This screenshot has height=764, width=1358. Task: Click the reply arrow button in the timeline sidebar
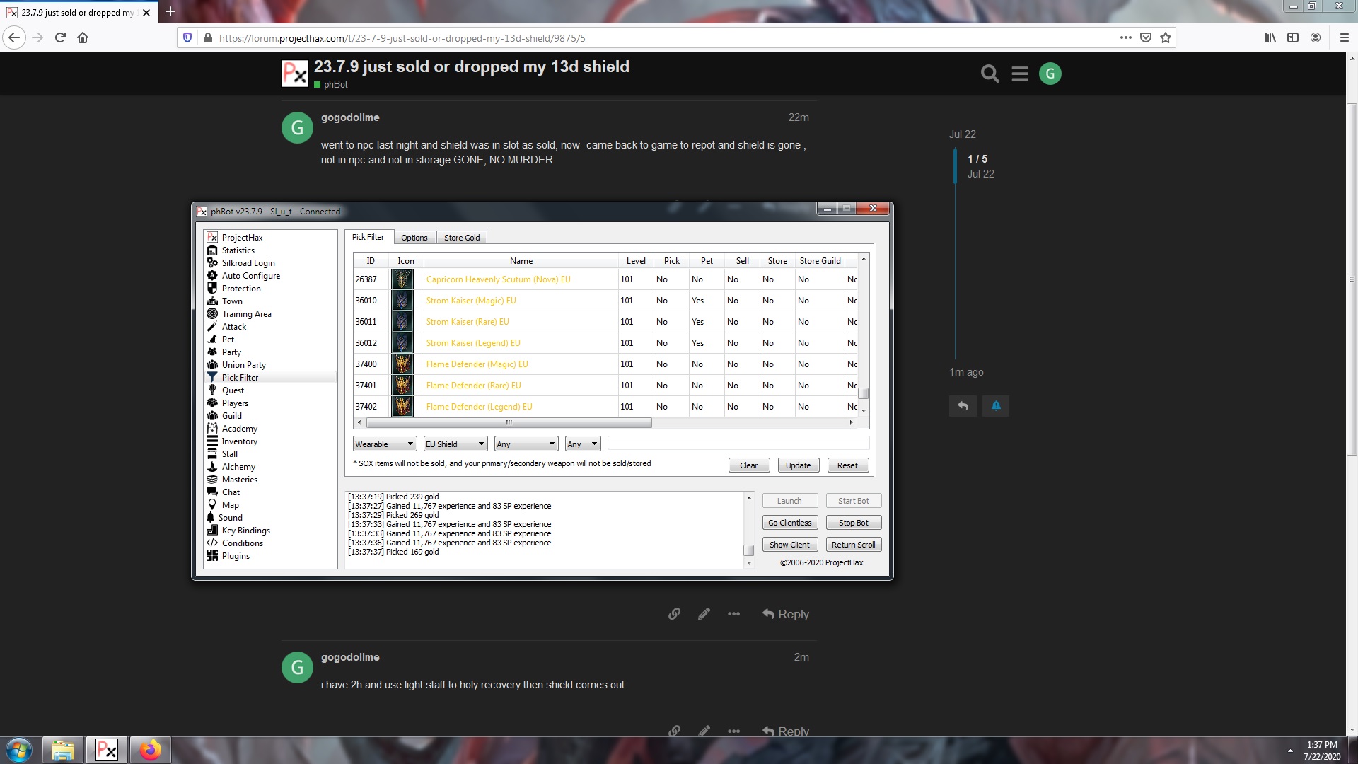(963, 406)
